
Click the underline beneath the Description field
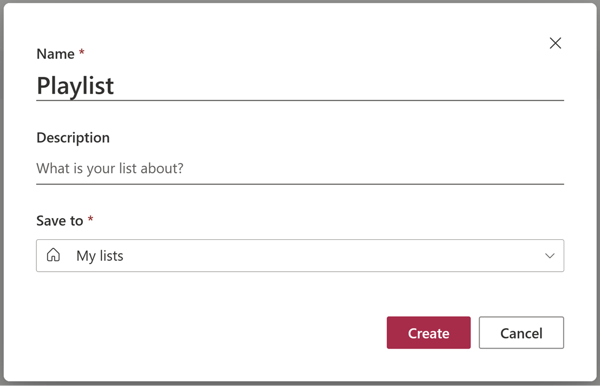click(300, 184)
